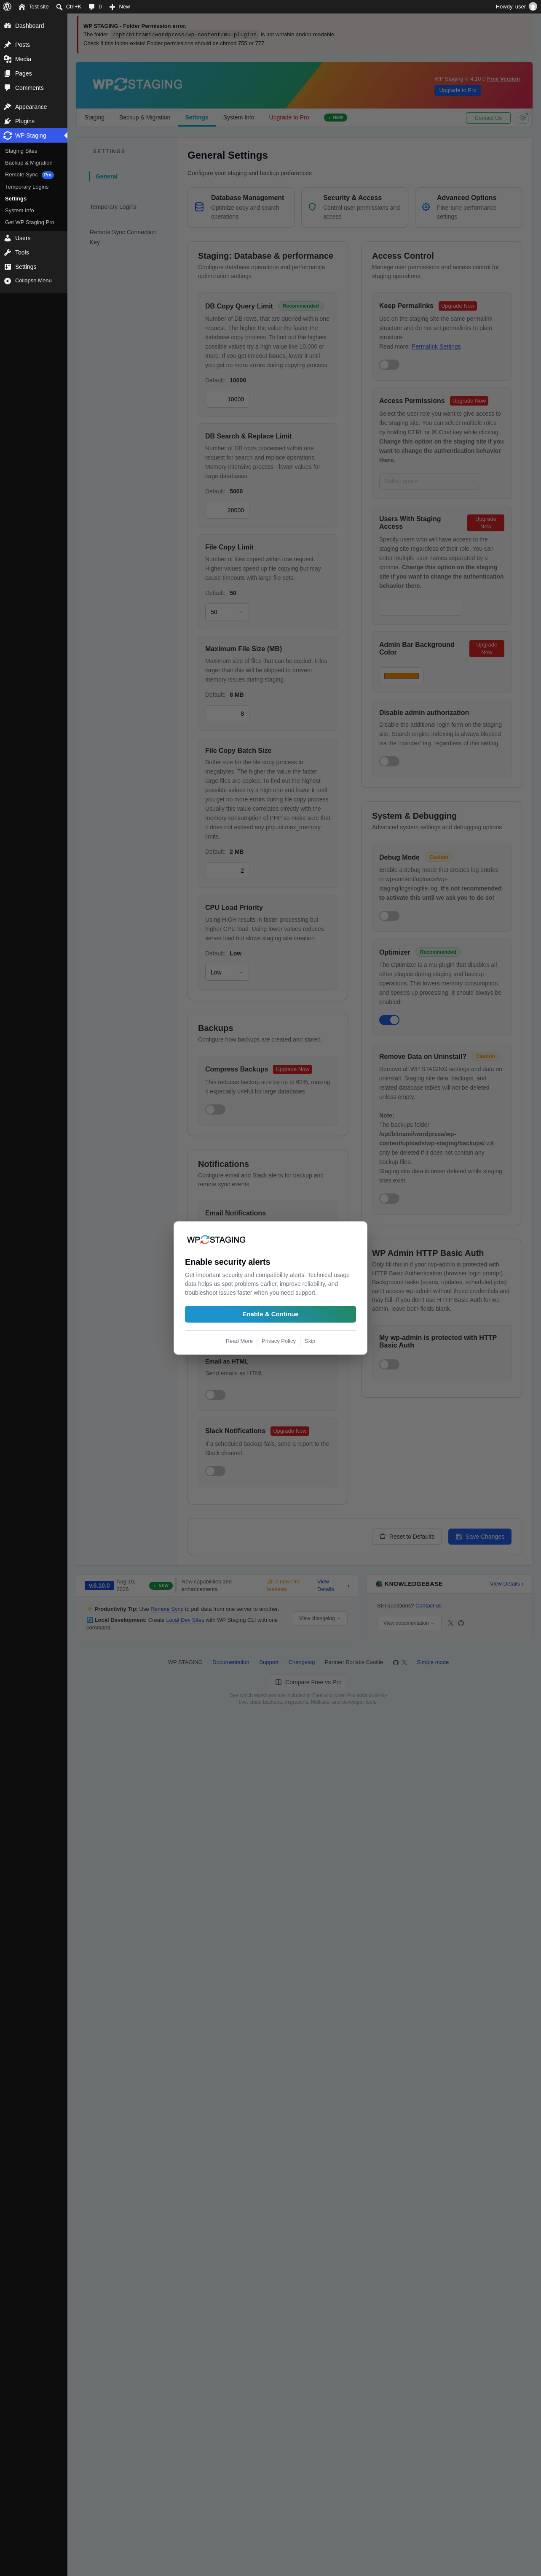The width and height of the screenshot is (541, 2576).
Task: Open the comments bubble icon in admin bar
Action: click(x=92, y=6)
